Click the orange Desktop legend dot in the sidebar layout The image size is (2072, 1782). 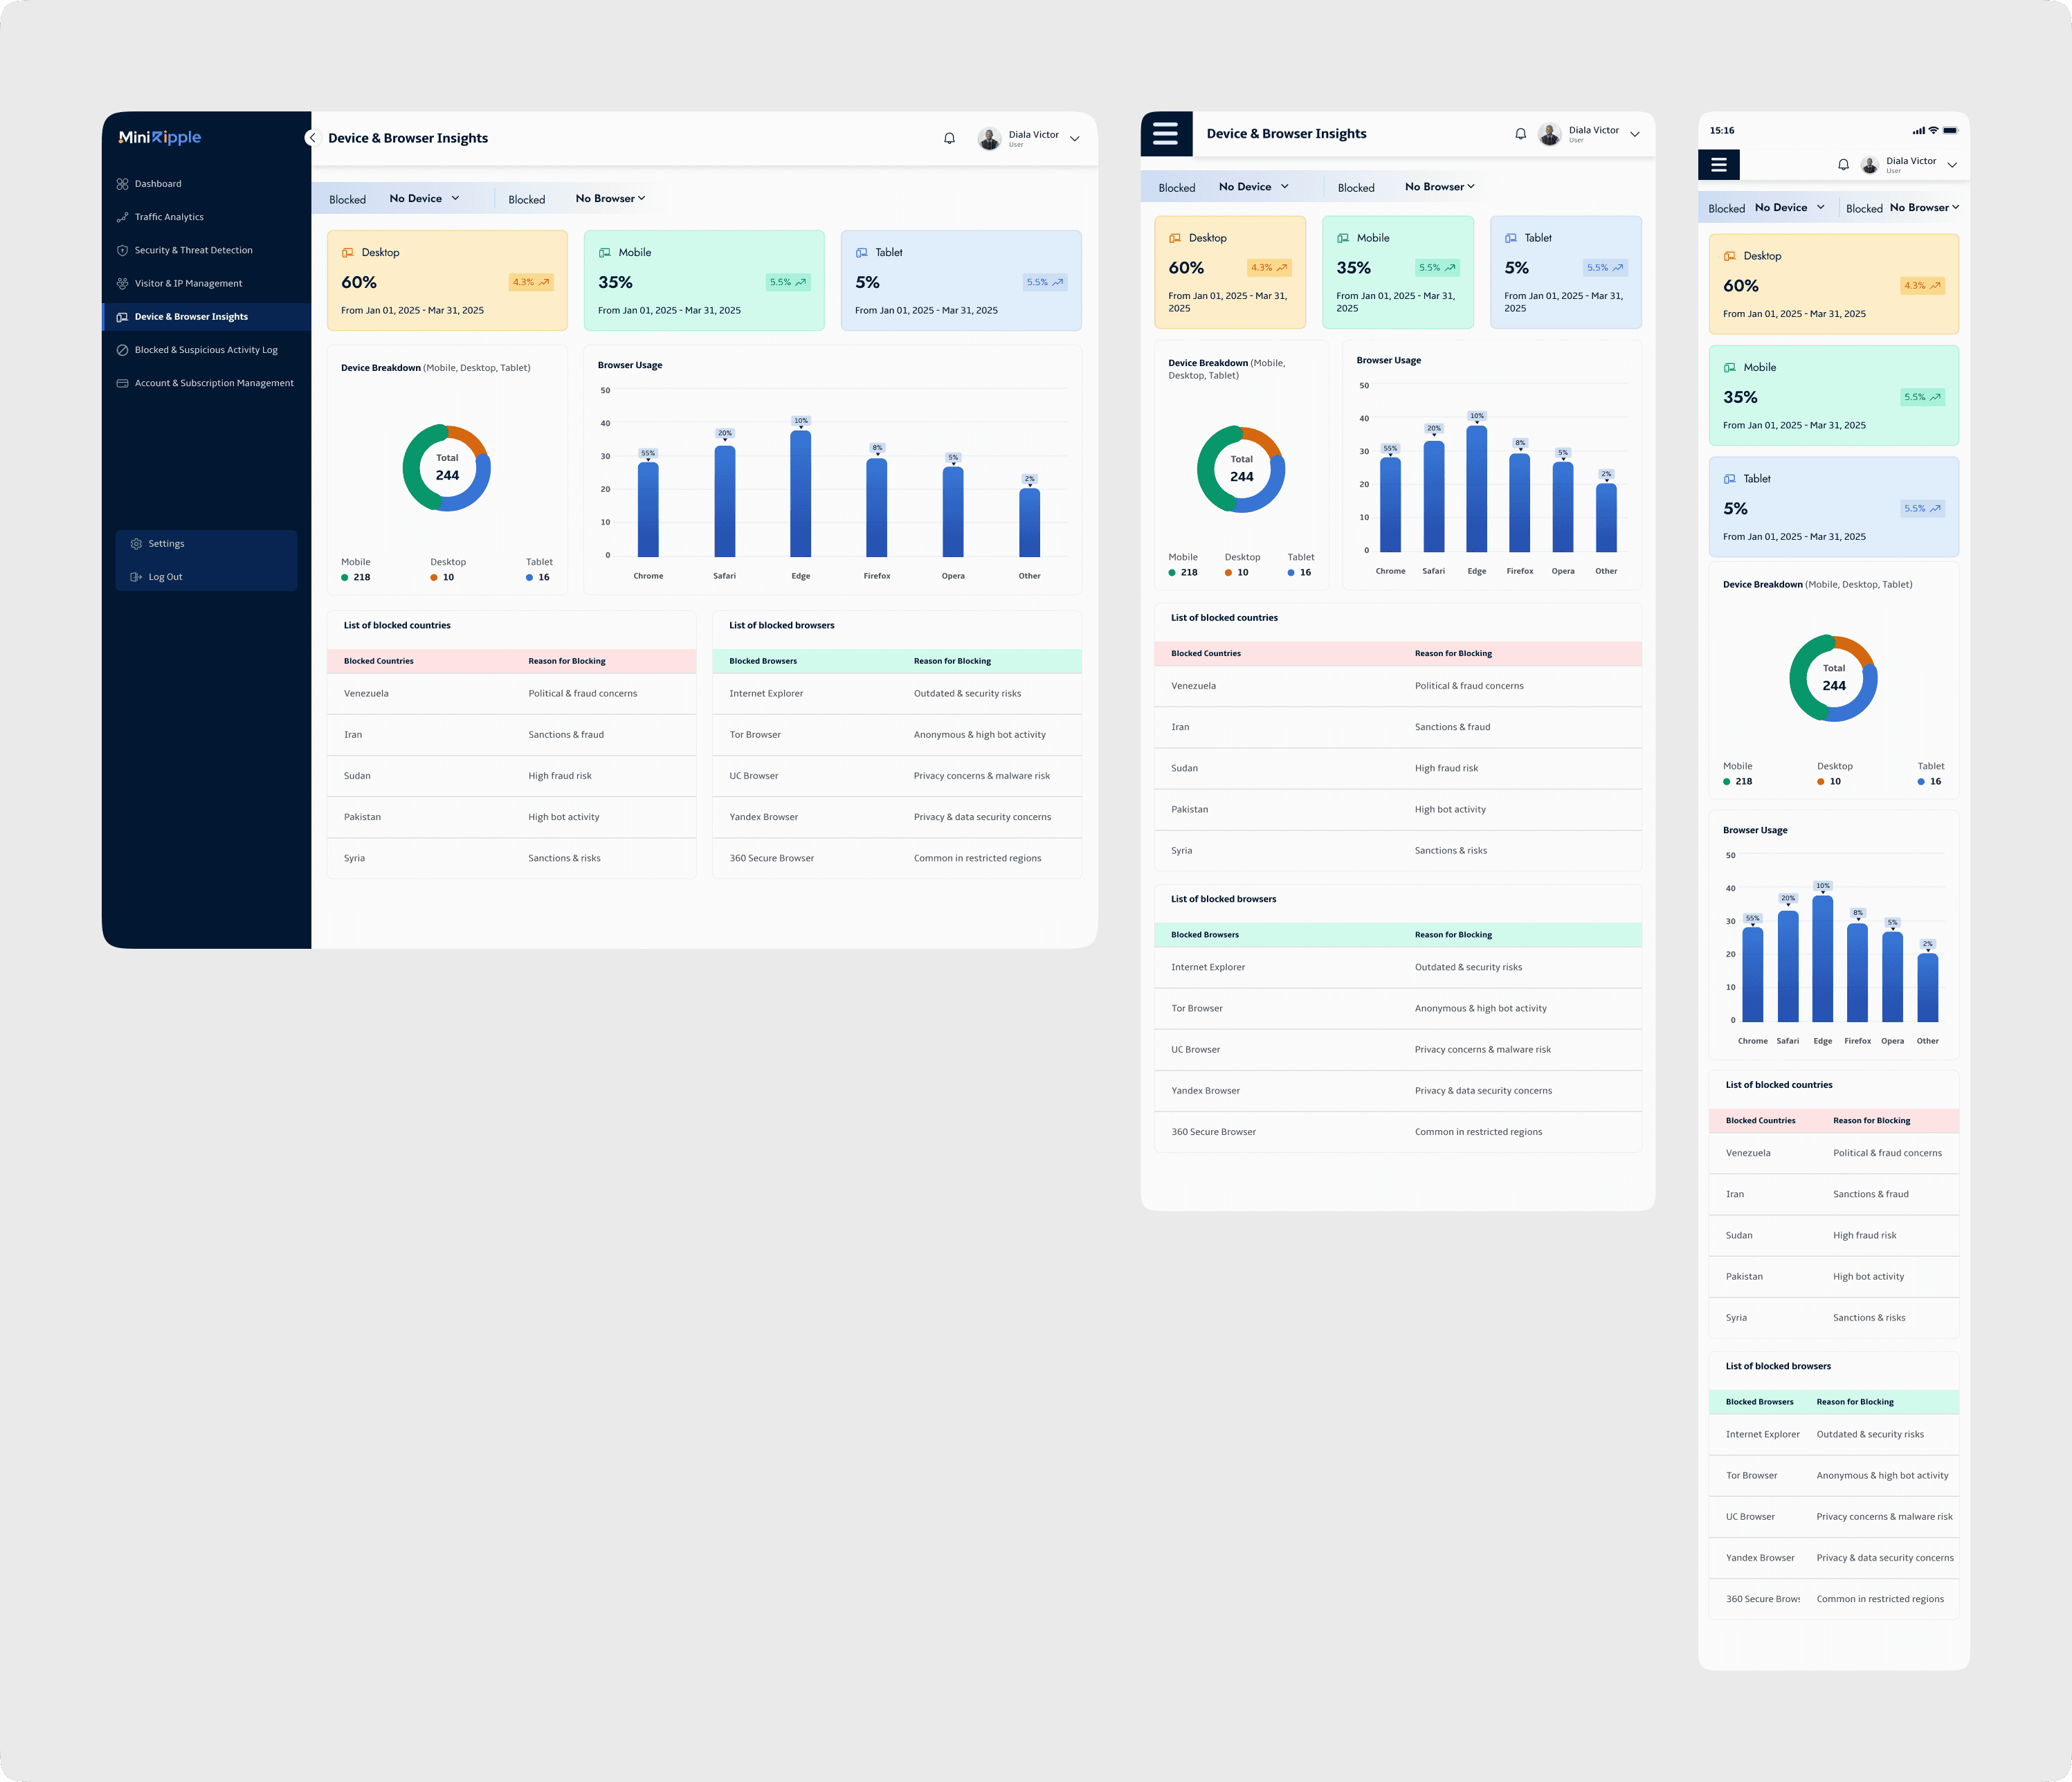tap(434, 578)
